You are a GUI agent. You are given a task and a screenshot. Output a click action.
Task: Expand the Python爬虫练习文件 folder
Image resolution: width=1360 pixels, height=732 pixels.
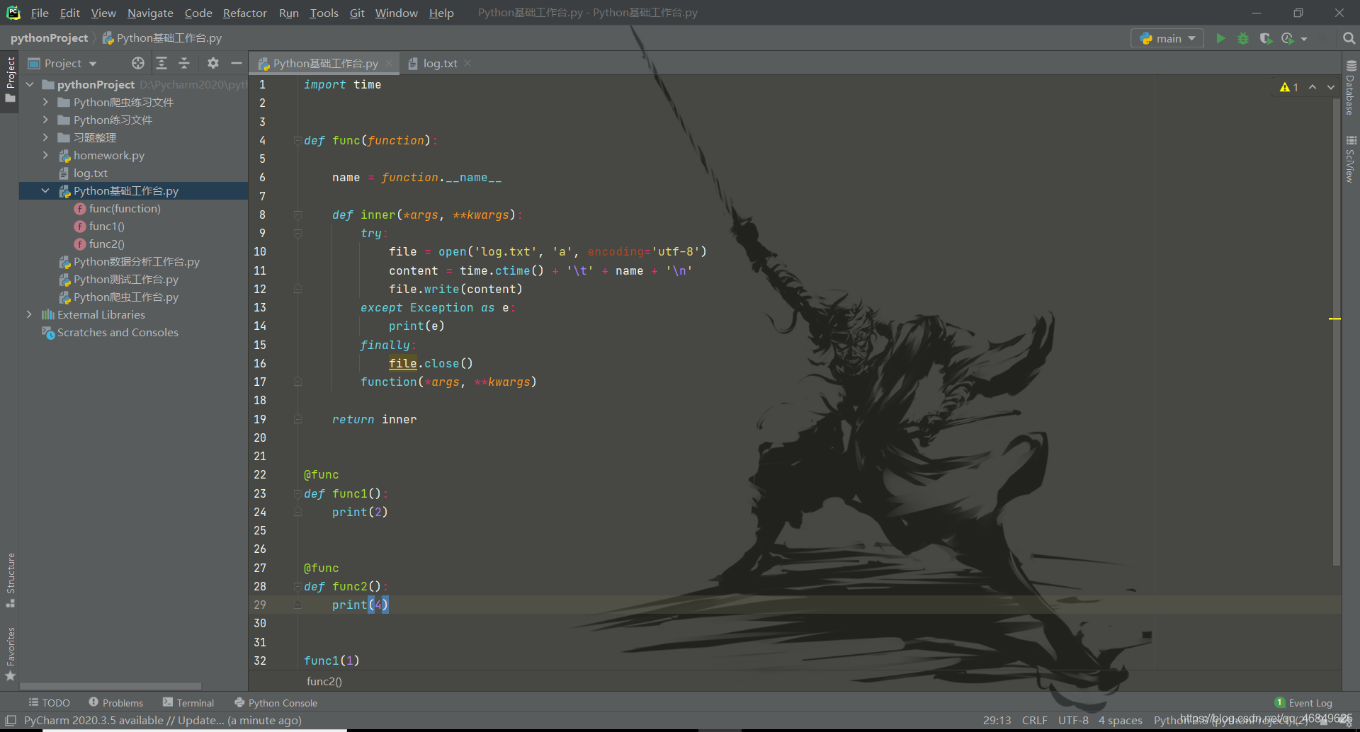click(45, 102)
